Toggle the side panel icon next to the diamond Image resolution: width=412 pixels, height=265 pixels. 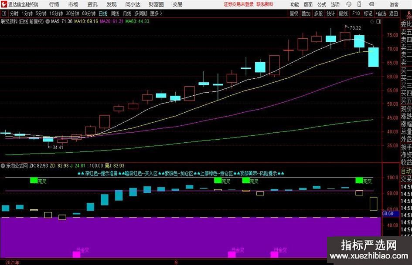[378, 22]
